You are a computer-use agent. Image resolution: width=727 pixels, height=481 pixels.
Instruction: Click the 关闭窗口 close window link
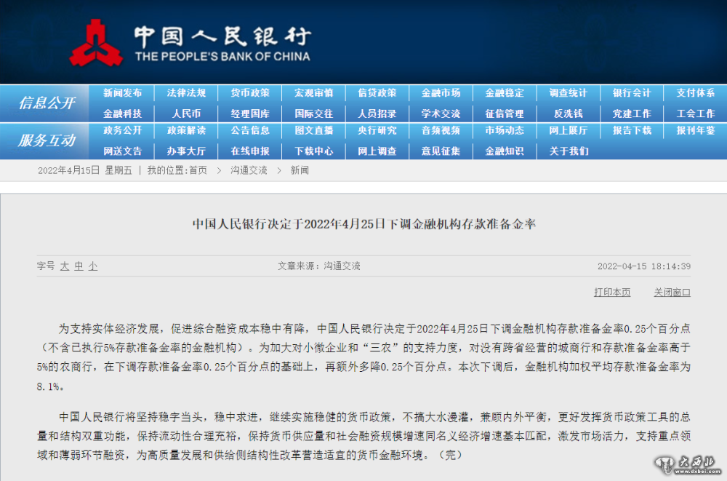(672, 293)
